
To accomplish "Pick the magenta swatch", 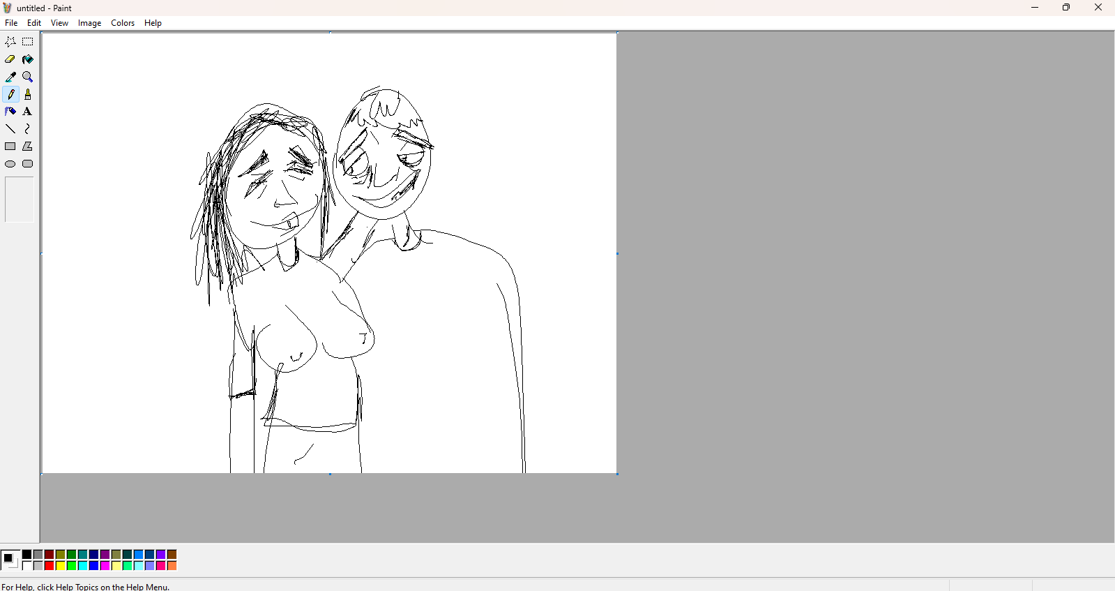I will pos(105,566).
